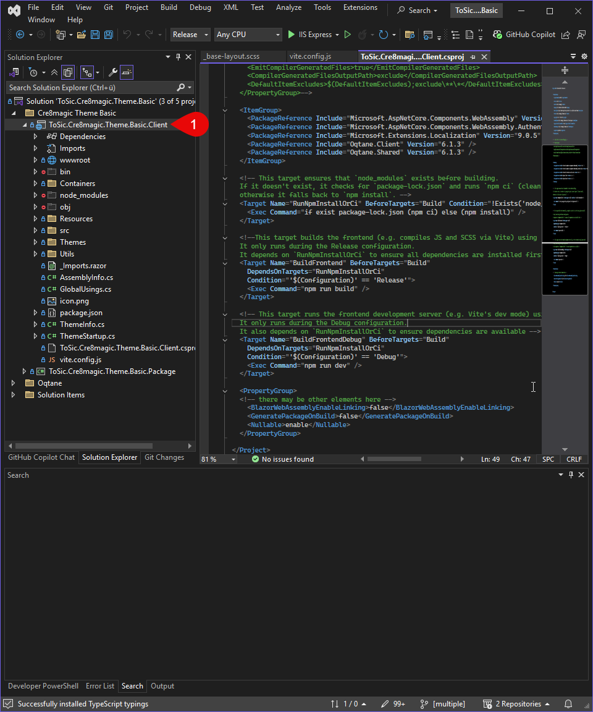Click the 1 / 0 push-pull indicator
This screenshot has height=712, width=593.
(348, 704)
